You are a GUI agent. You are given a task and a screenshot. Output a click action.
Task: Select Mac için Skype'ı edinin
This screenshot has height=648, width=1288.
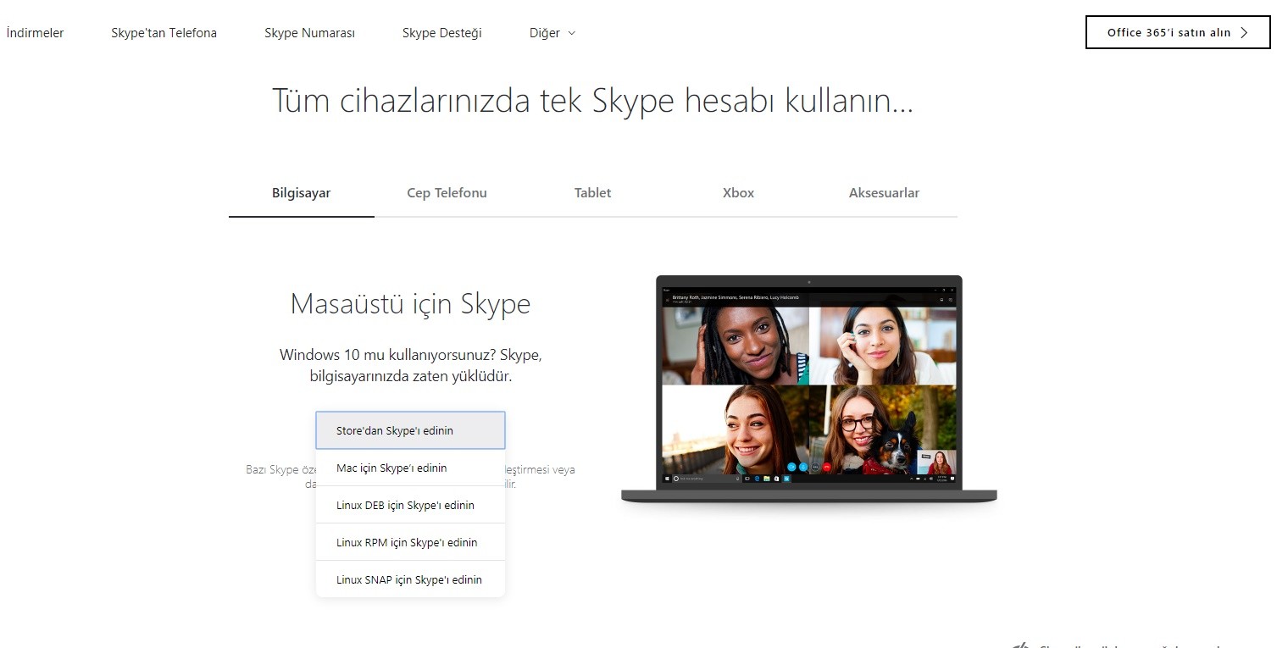click(410, 468)
